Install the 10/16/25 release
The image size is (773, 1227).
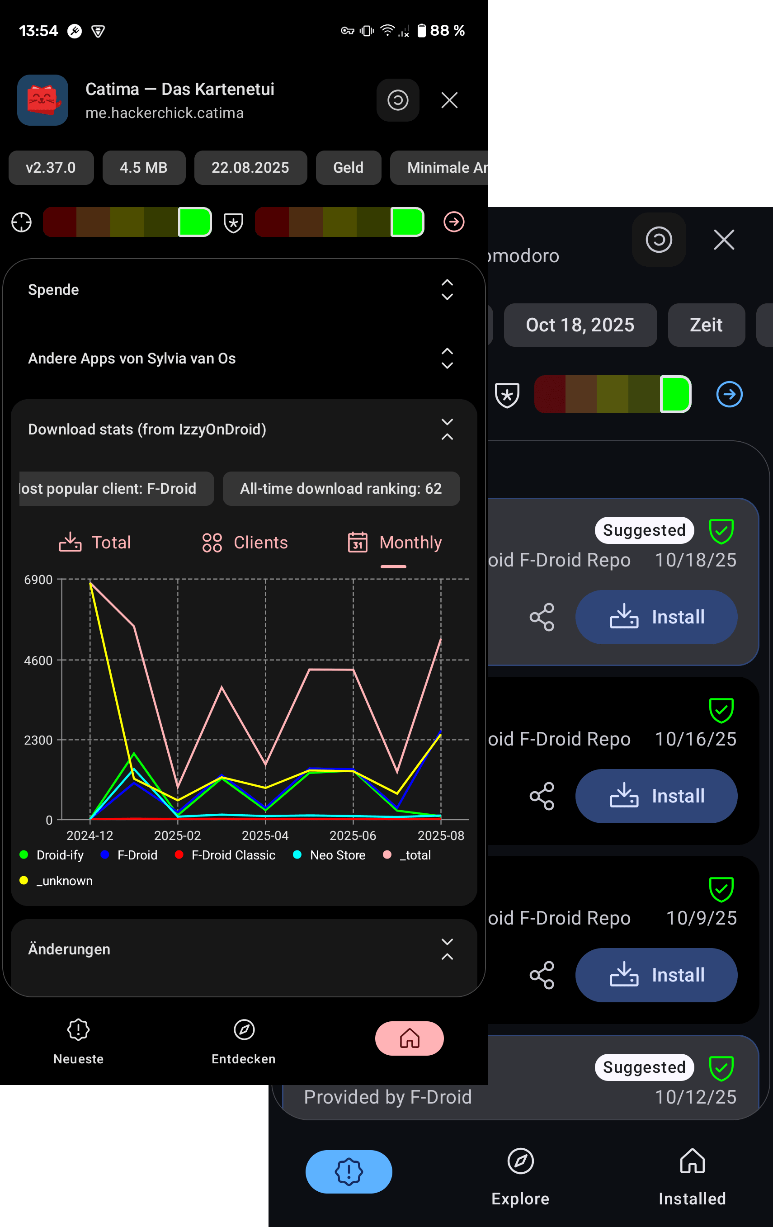tap(656, 796)
